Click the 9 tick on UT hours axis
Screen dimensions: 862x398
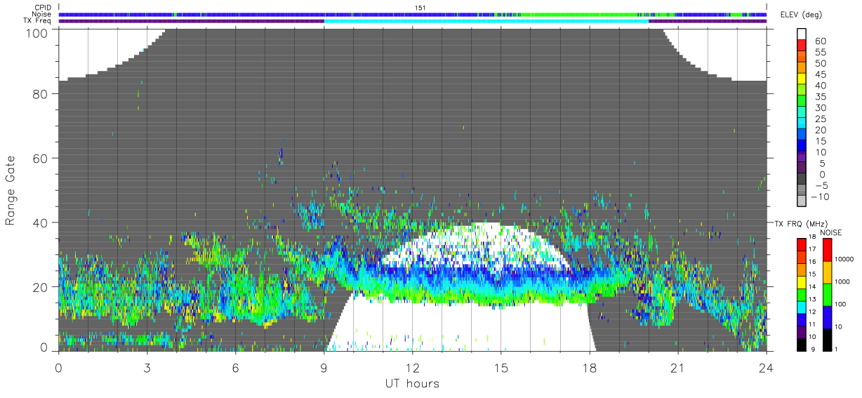(x=324, y=367)
